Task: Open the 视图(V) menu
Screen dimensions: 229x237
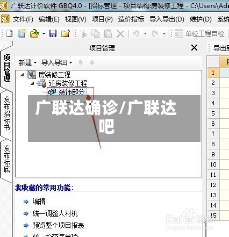Action: coord(76,19)
